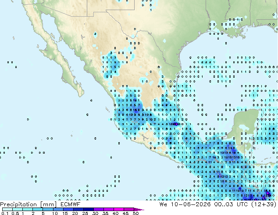Click the "10-06-2026" date text
The width and height of the screenshot is (278, 215).
coord(191,204)
